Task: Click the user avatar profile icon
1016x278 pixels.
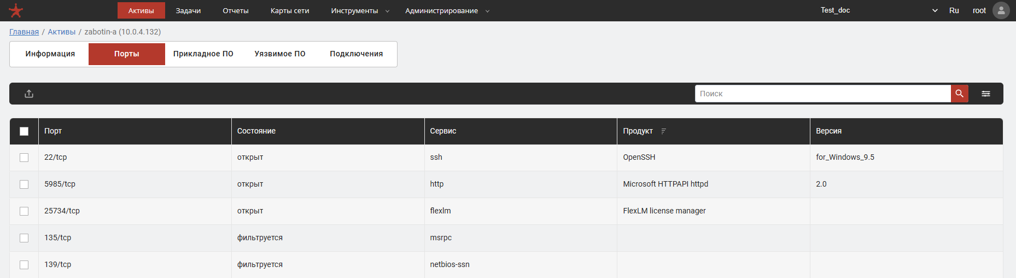Action: (x=1001, y=10)
